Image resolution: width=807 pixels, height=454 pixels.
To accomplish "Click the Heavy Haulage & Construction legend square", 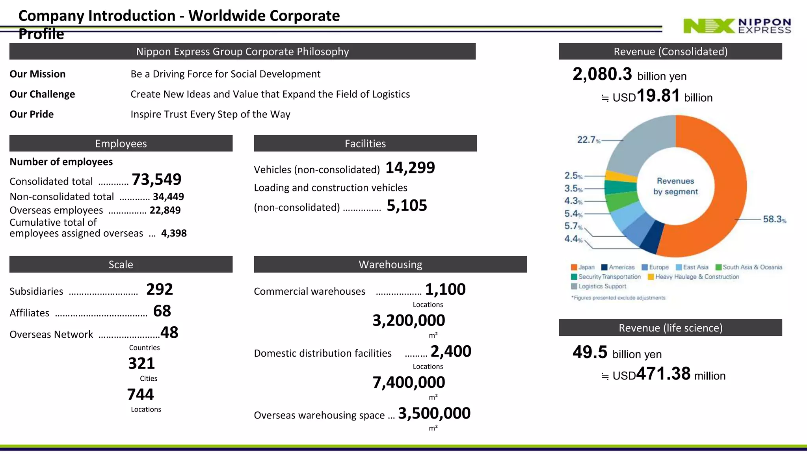I will [651, 277].
